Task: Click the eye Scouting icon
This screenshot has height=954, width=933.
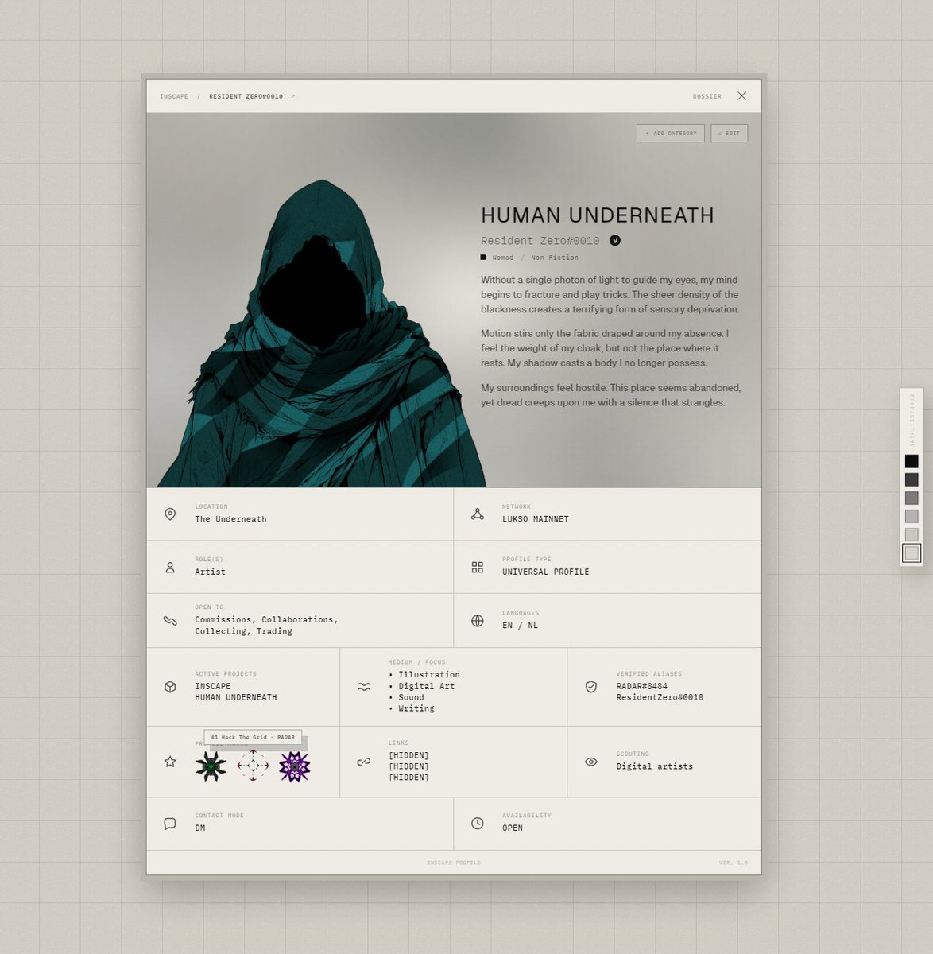Action: point(590,762)
